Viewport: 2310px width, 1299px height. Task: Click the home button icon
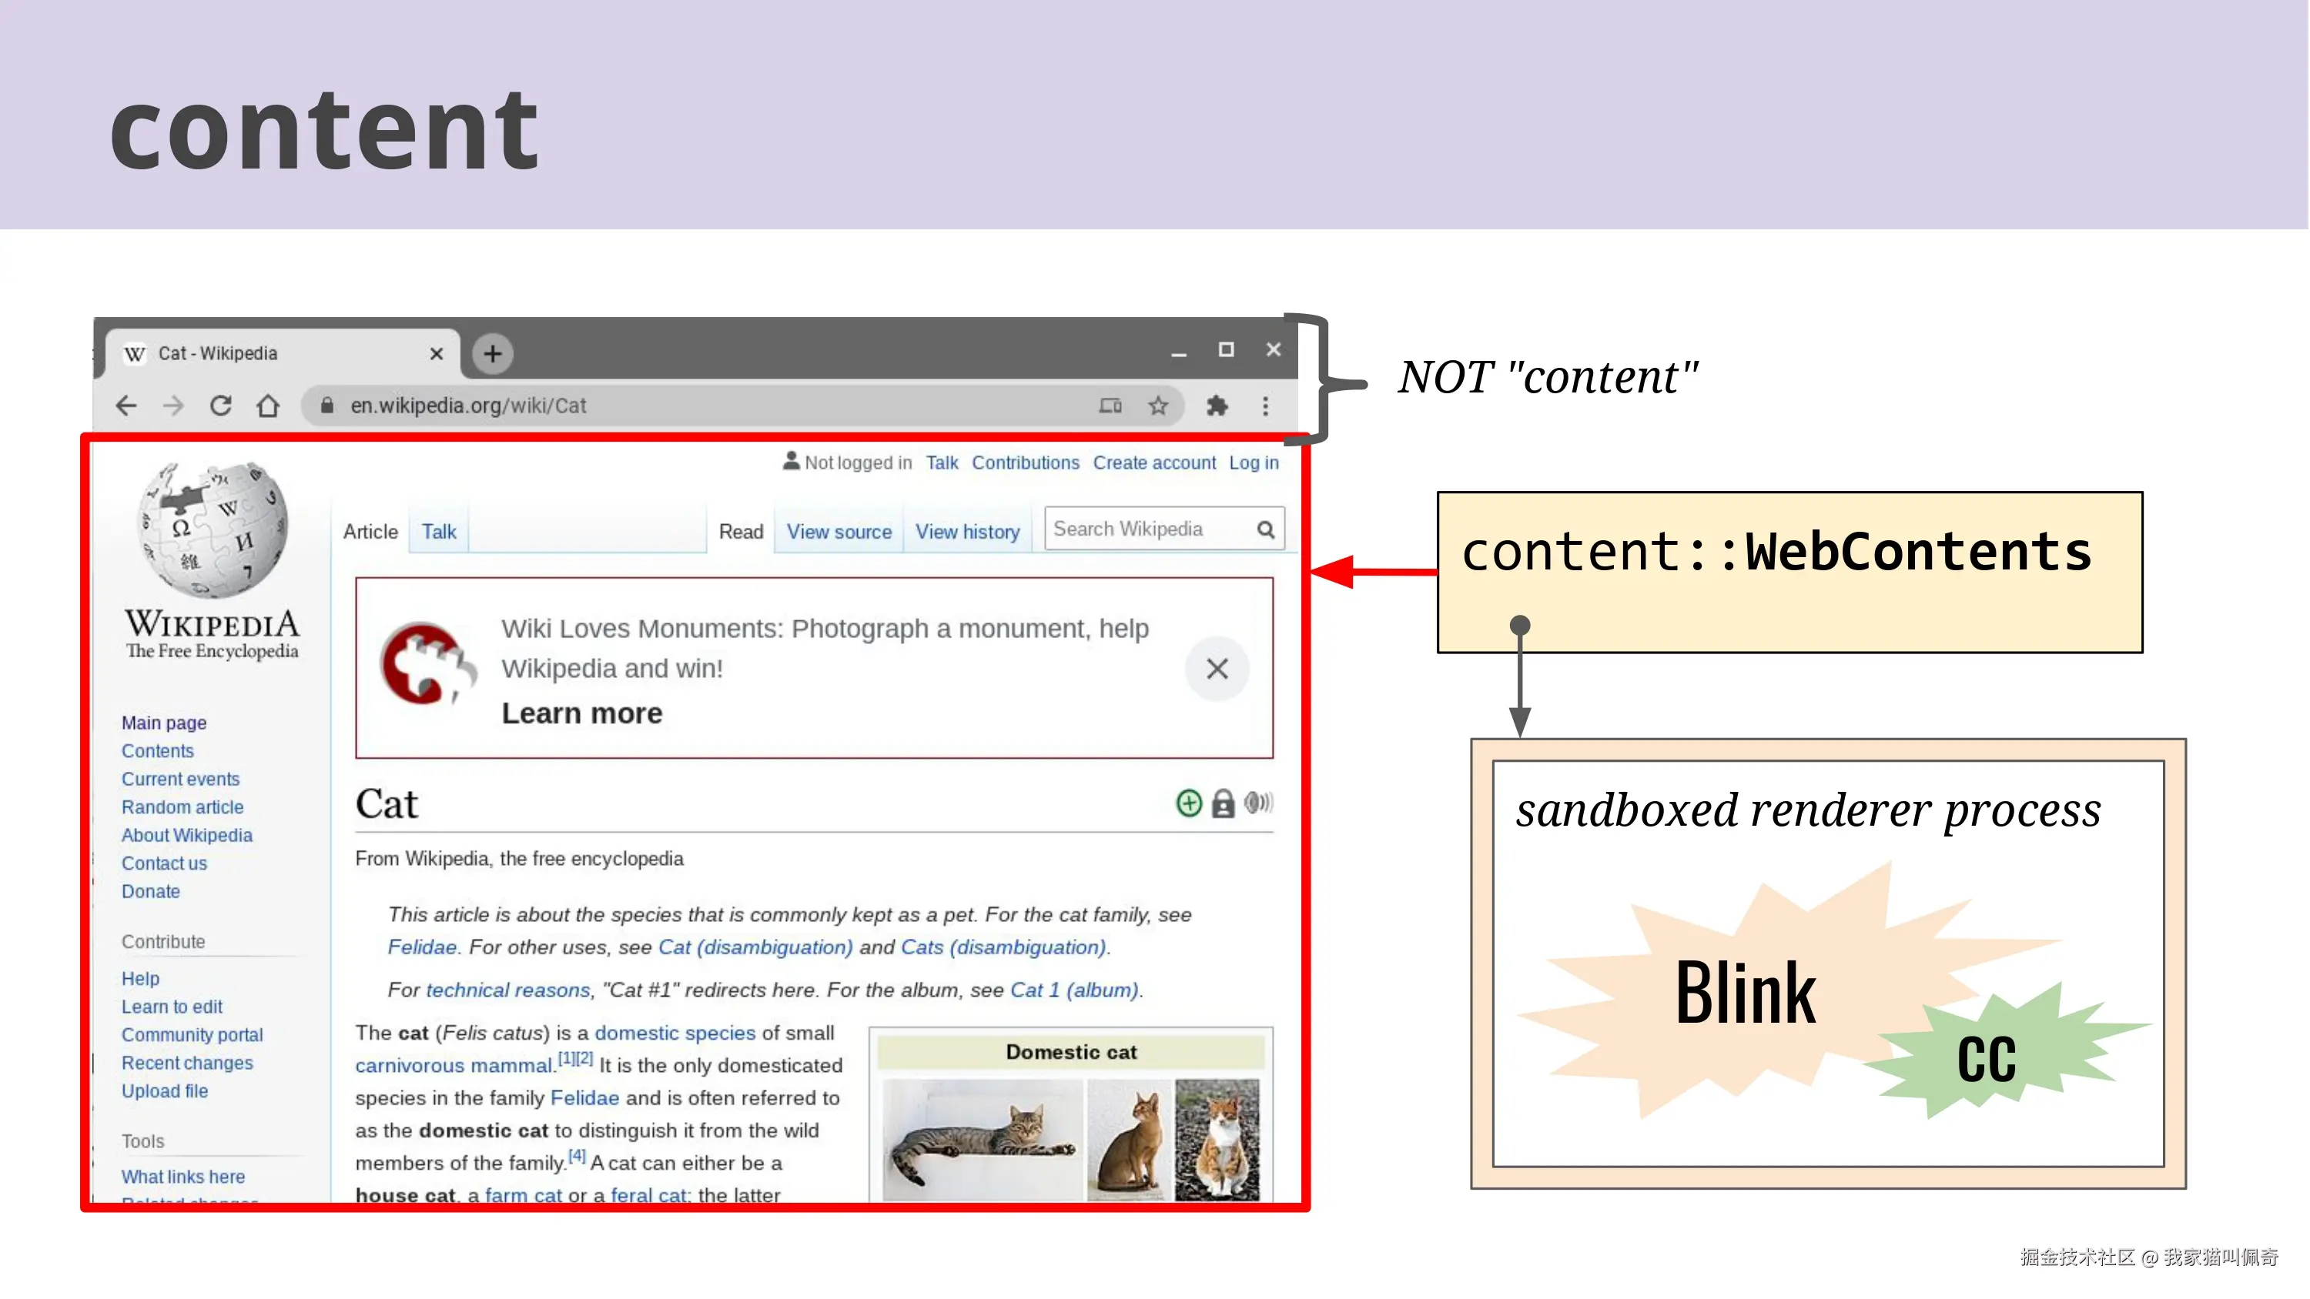267,406
